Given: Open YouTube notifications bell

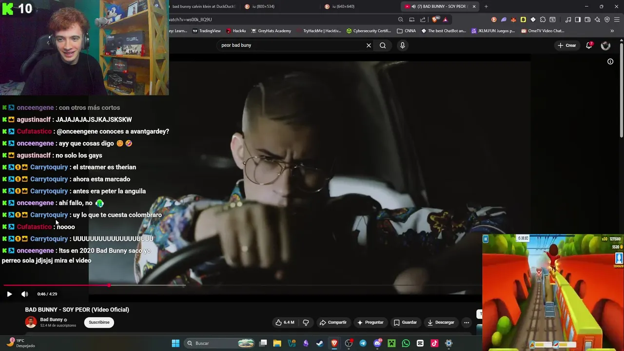Looking at the screenshot, I should coord(589,45).
